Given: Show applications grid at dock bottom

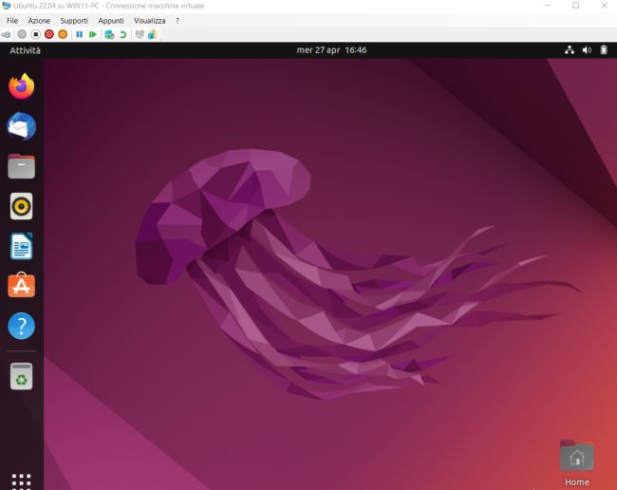Looking at the screenshot, I should click(22, 481).
